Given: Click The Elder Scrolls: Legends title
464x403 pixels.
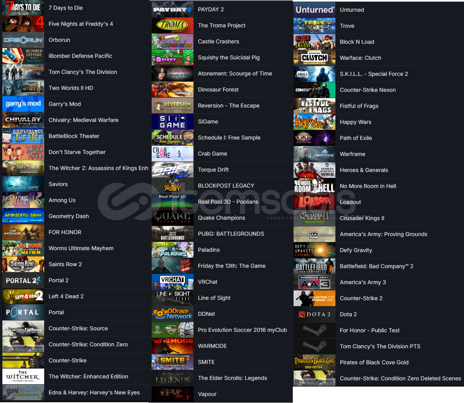Looking at the screenshot, I should pyautogui.click(x=233, y=378).
